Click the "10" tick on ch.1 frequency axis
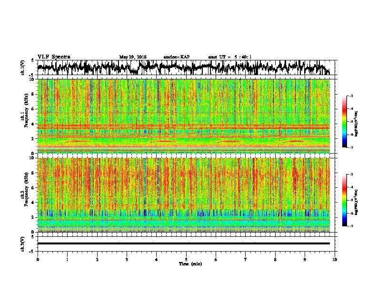This screenshot has width=377, height=291. [x=32, y=79]
